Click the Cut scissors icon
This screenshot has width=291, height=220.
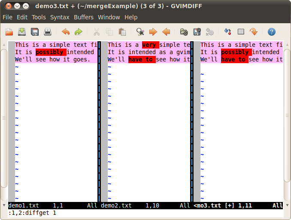[97, 32]
